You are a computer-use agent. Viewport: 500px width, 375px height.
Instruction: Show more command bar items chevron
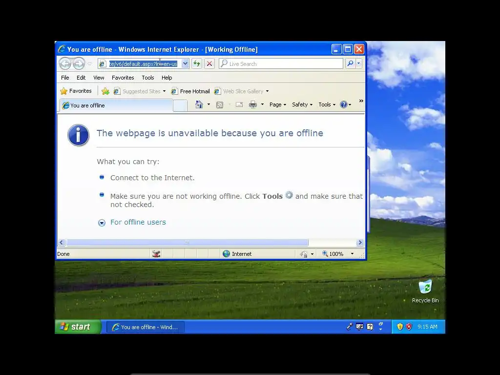coord(361,101)
